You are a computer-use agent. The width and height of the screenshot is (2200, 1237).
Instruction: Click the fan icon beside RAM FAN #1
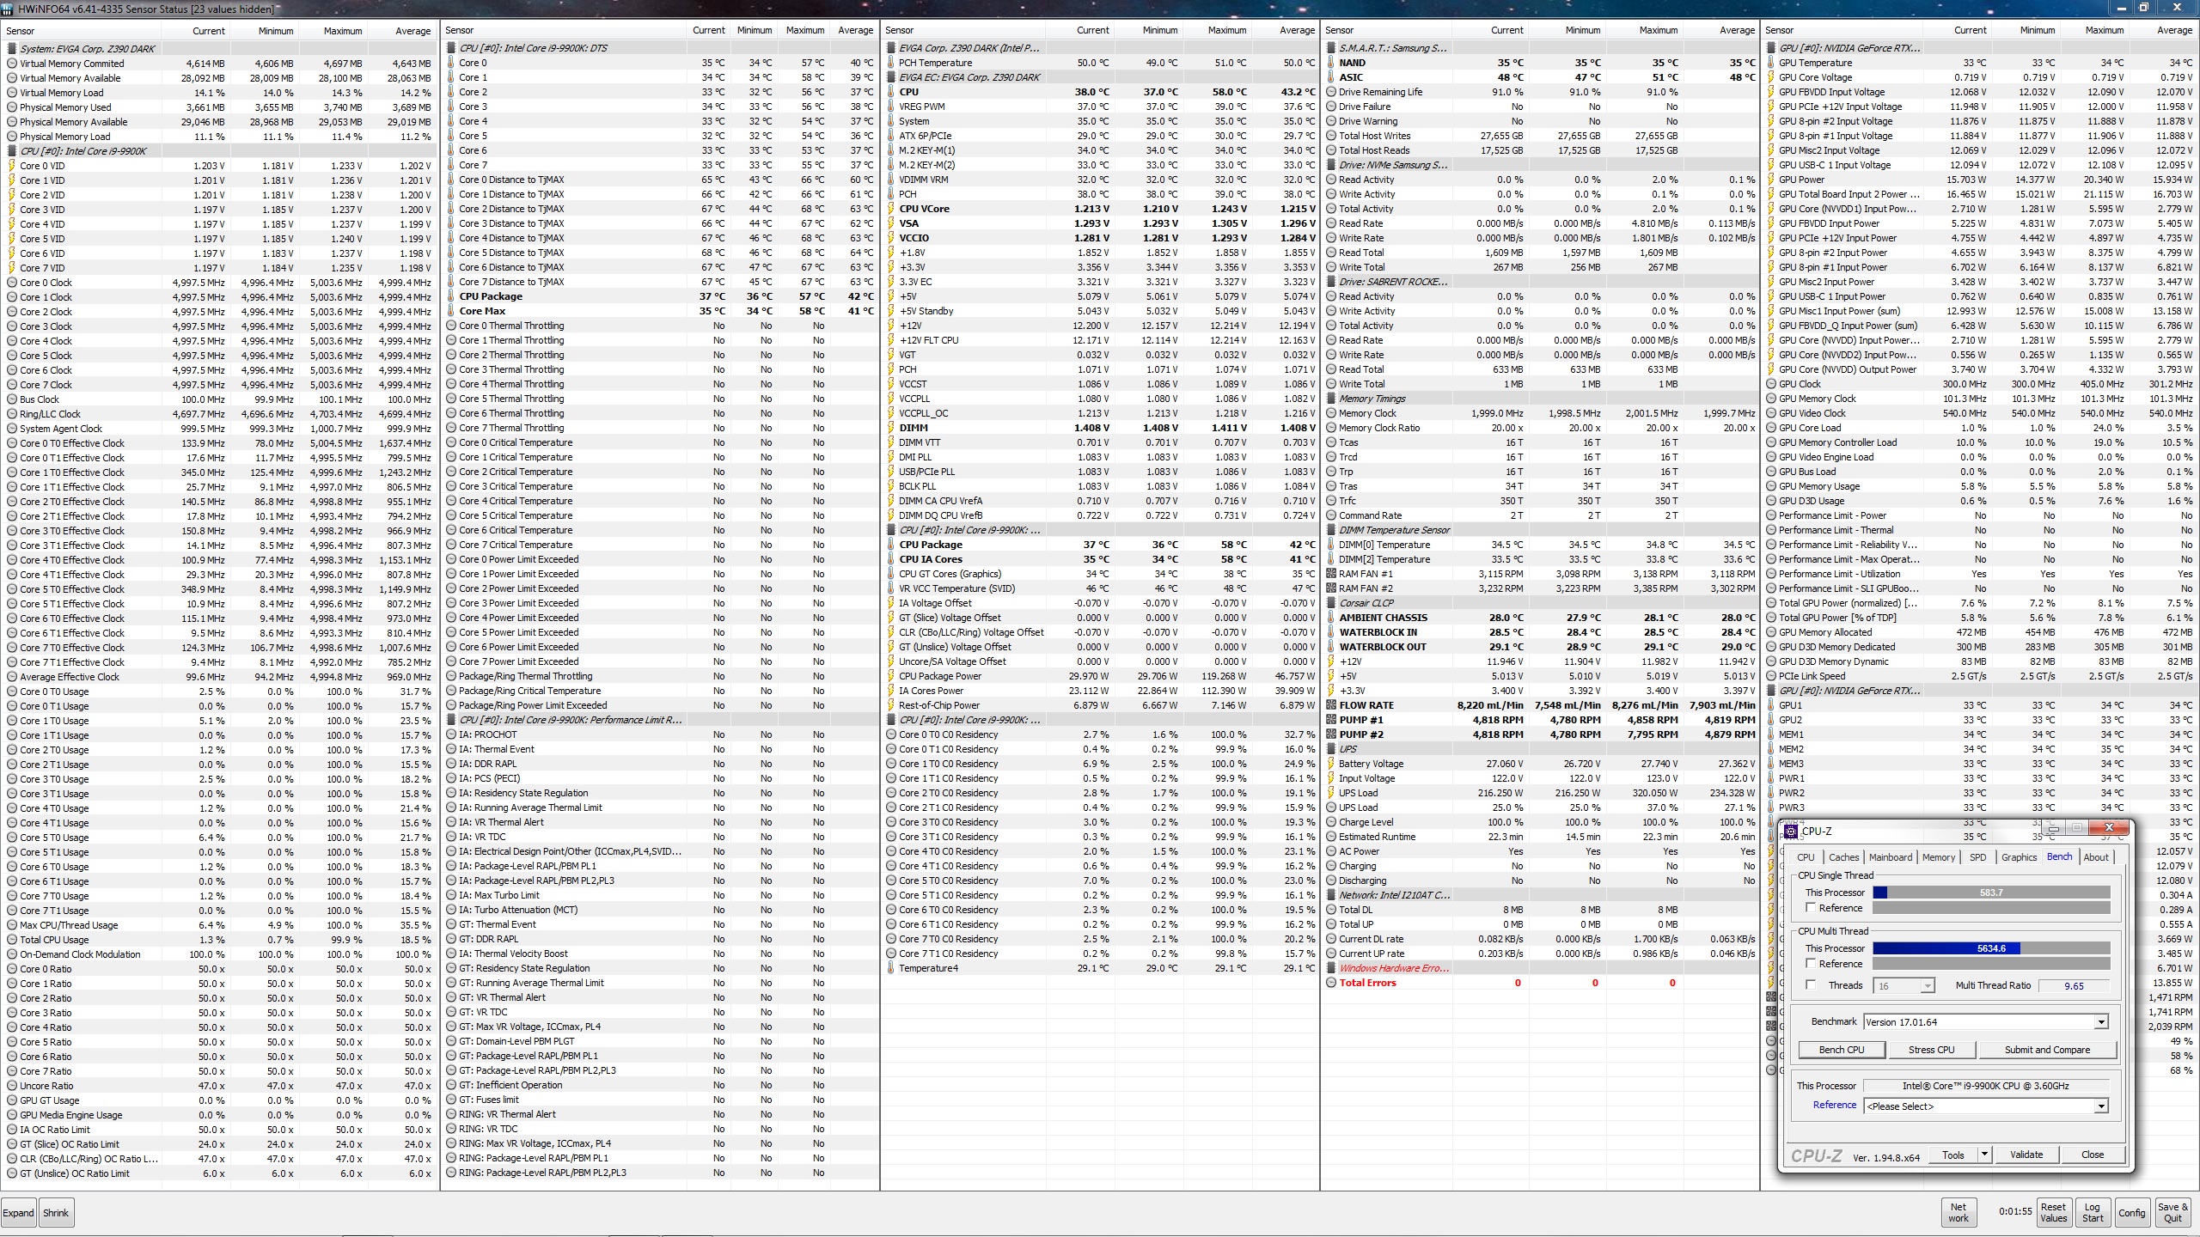tap(1331, 574)
